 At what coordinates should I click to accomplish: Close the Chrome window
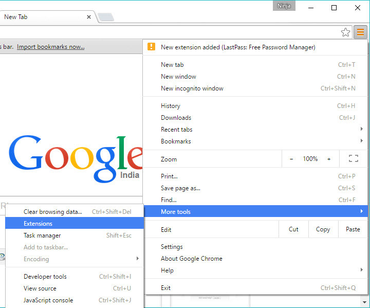(x=358, y=8)
